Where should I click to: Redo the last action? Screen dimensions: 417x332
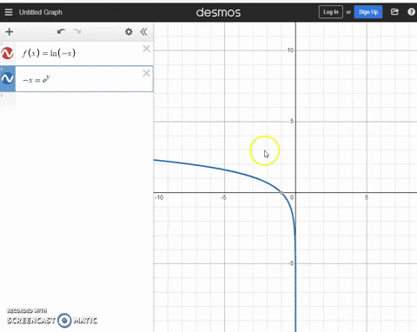77,31
